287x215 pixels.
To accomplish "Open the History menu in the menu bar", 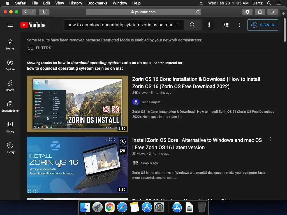I will [x=76, y=3].
